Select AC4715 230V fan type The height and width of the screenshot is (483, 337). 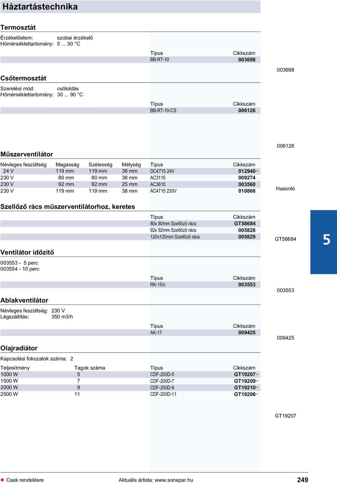(163, 191)
